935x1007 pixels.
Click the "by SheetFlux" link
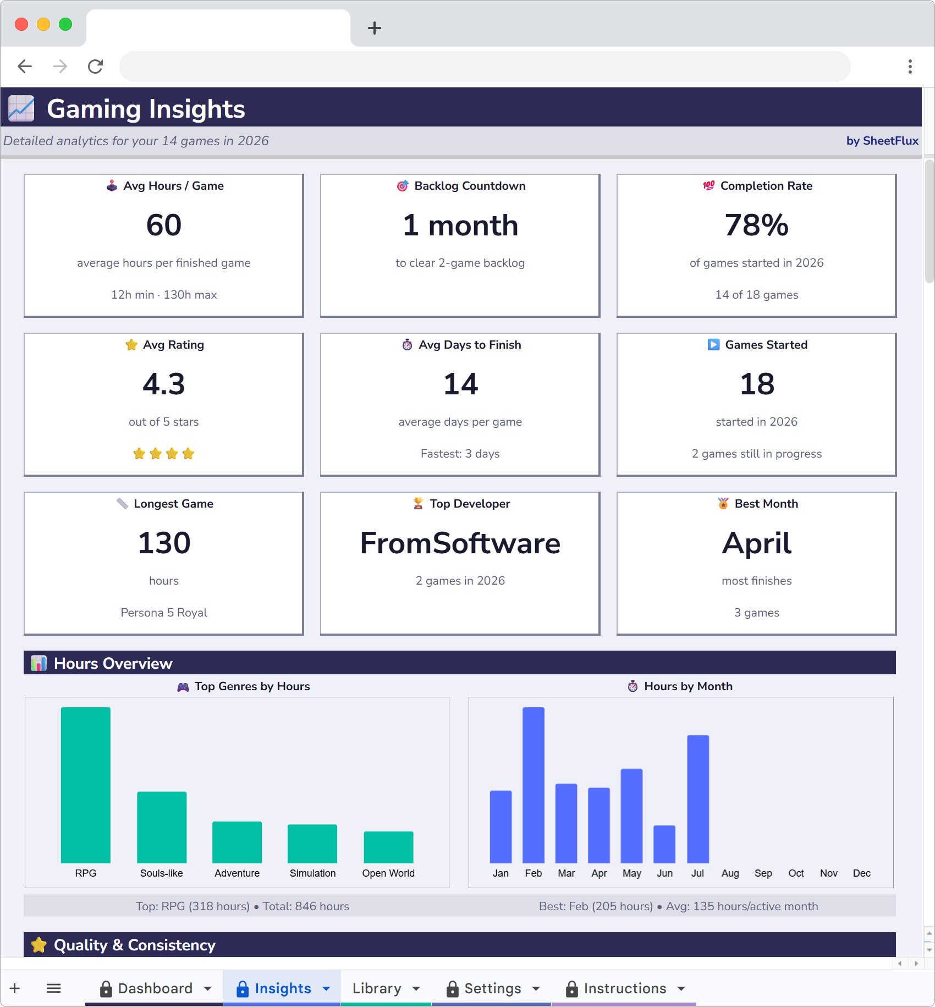(x=882, y=141)
